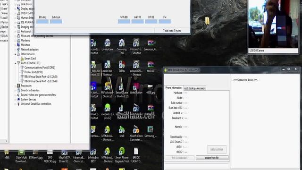The image size is (302, 170).
Task: Click the right arrow of left pane scrollbar
Action: (x=6, y=141)
